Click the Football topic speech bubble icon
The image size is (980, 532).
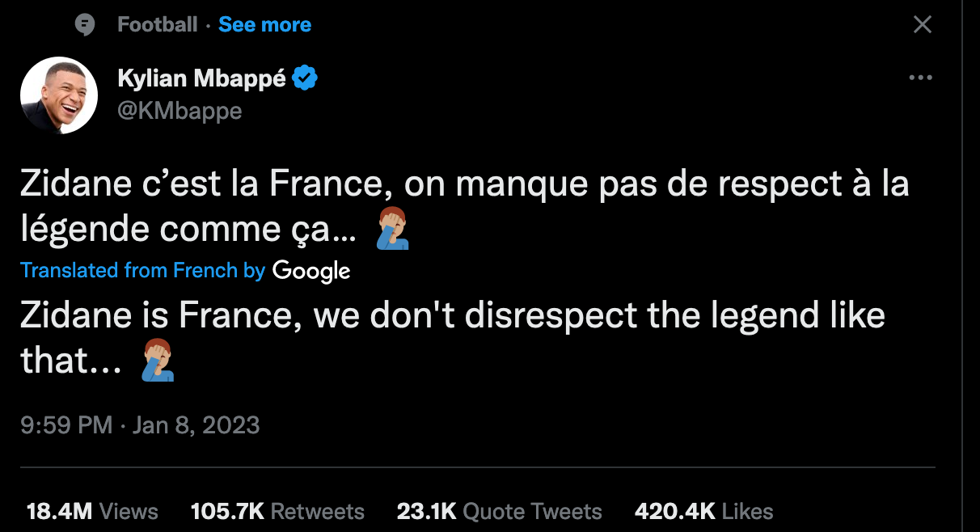[85, 25]
